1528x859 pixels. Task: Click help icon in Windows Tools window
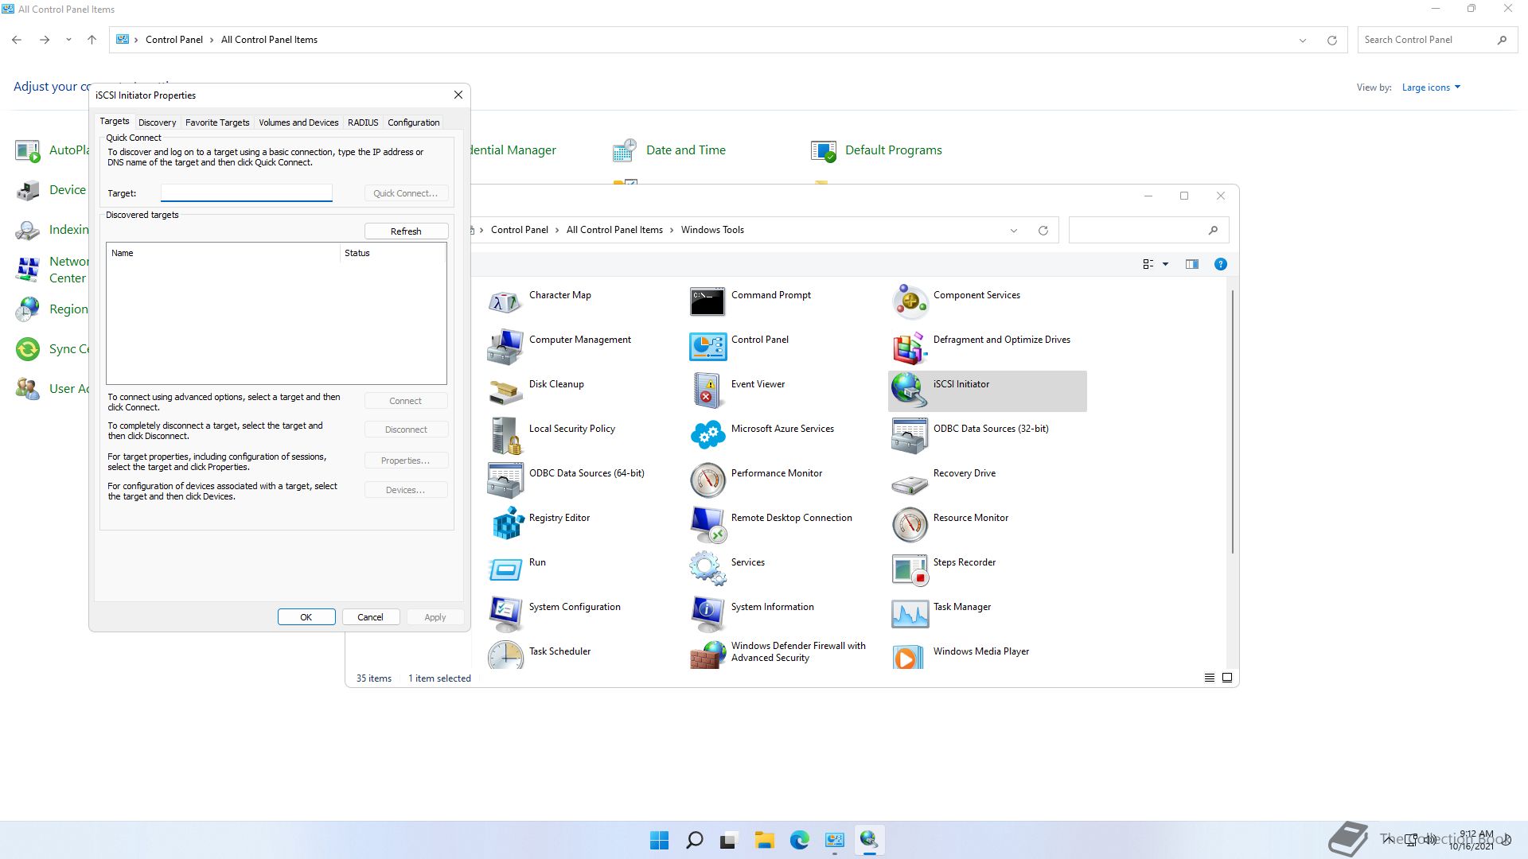click(1220, 264)
